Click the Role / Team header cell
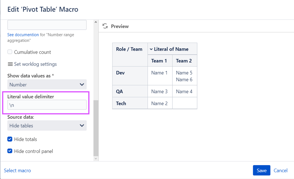 point(129,49)
